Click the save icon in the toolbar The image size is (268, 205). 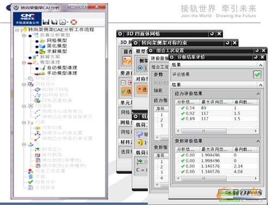[46, 22]
